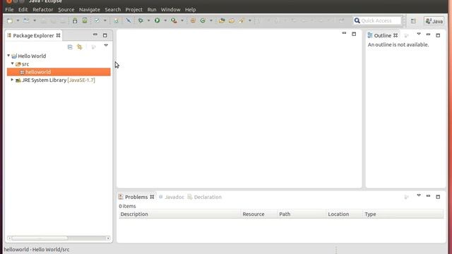Click the green Run button
The image size is (452, 254).
[x=157, y=20]
